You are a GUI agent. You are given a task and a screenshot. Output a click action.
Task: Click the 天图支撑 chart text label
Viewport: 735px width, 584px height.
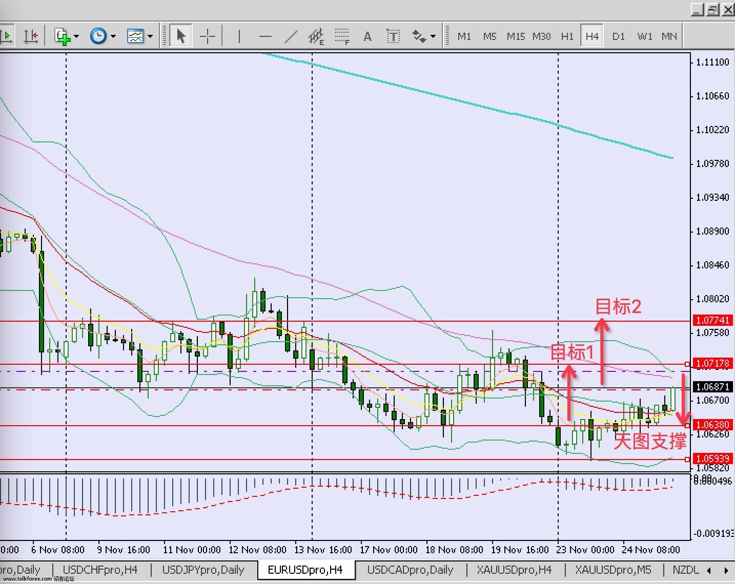(650, 441)
